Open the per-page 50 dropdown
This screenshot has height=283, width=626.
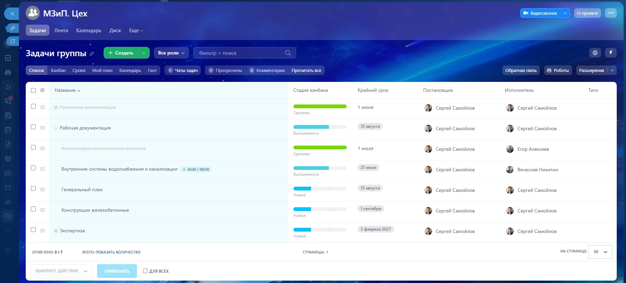point(600,252)
